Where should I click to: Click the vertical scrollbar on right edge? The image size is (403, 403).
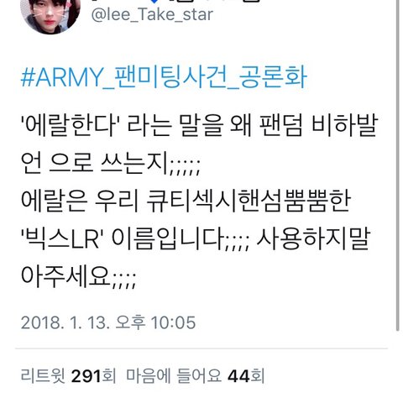pyautogui.click(x=397, y=165)
